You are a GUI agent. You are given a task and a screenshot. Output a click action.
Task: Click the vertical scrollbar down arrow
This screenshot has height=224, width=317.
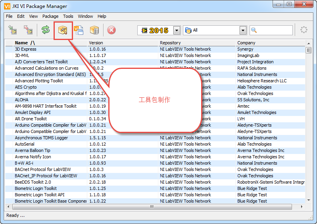[x=309, y=200]
